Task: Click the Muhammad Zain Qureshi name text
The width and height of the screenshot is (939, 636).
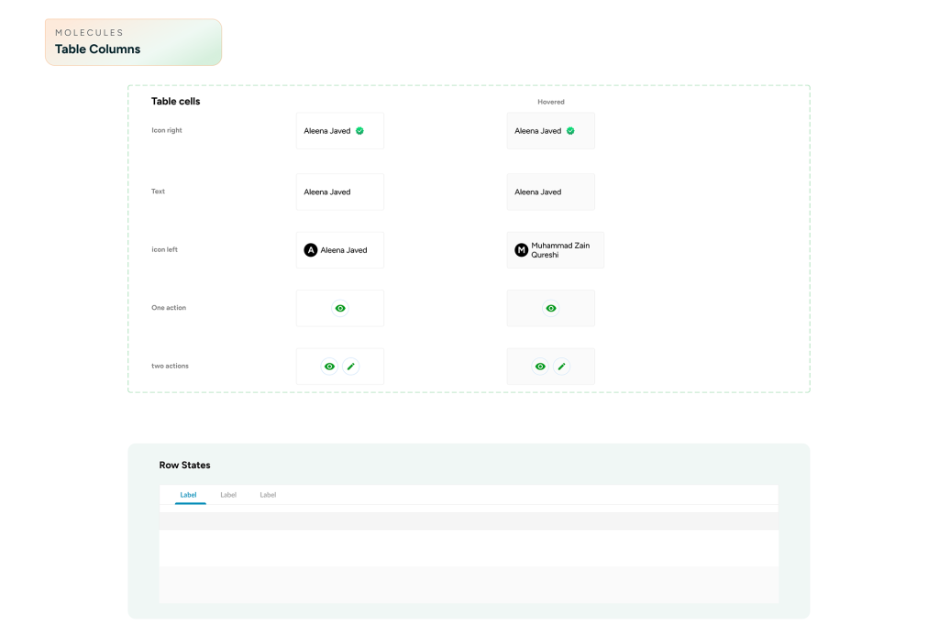Action: [x=559, y=250]
